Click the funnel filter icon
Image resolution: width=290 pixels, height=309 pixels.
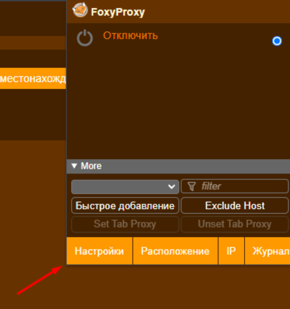[191, 186]
